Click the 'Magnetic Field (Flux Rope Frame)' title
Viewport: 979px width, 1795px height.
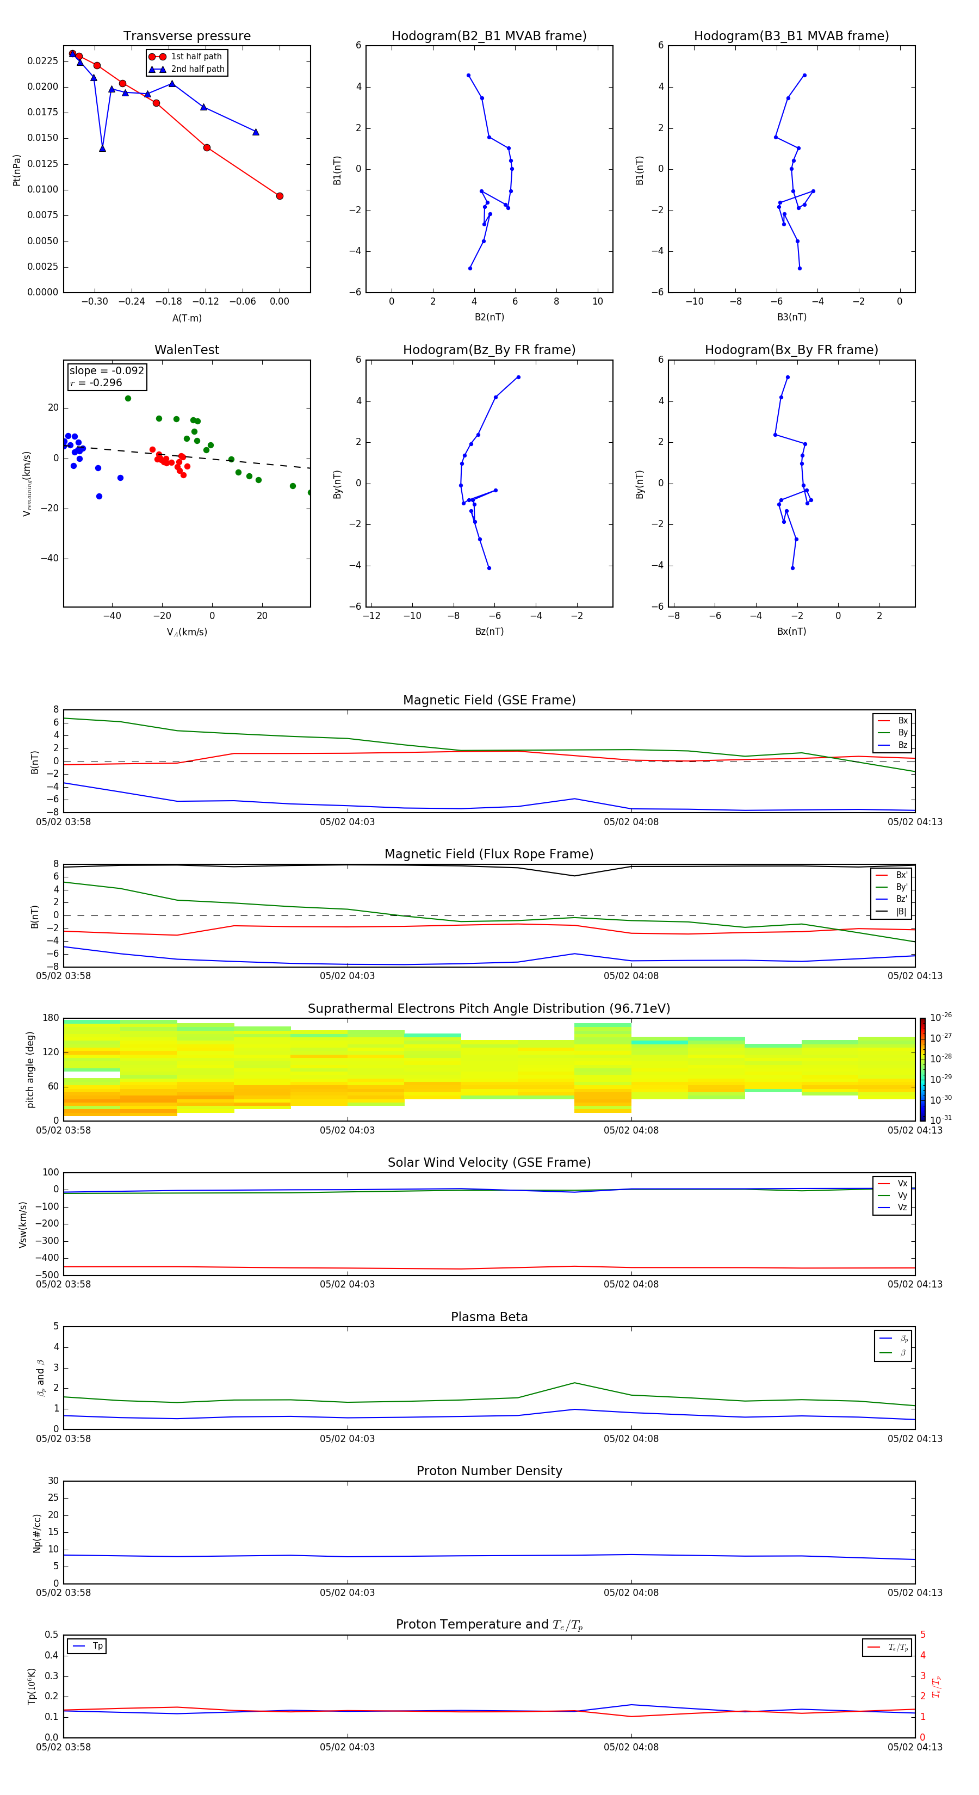click(489, 855)
